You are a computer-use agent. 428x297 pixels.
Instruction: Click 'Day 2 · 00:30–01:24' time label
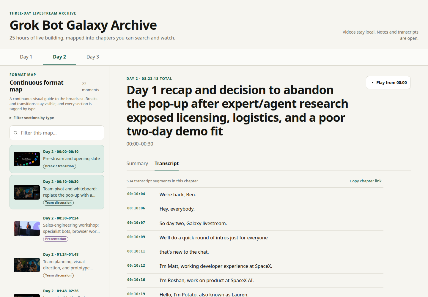pos(61,218)
